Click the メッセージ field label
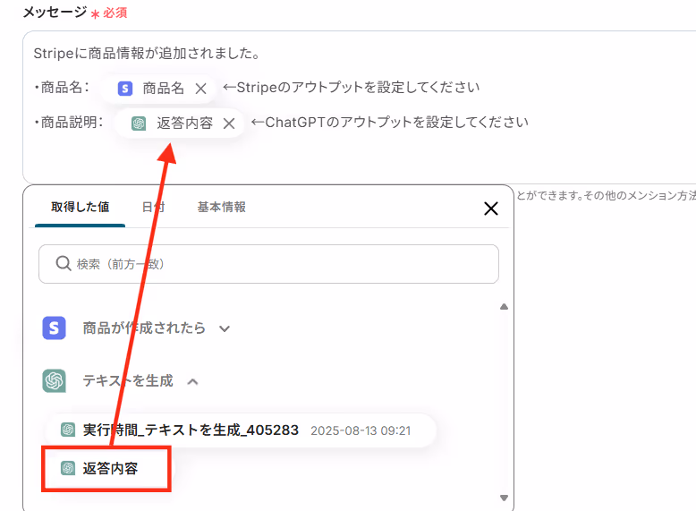 [55, 12]
